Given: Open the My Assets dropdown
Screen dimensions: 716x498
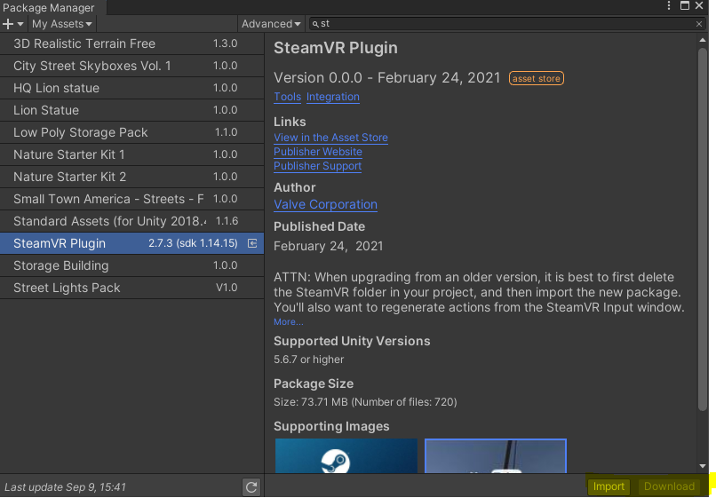Looking at the screenshot, I should [x=61, y=24].
